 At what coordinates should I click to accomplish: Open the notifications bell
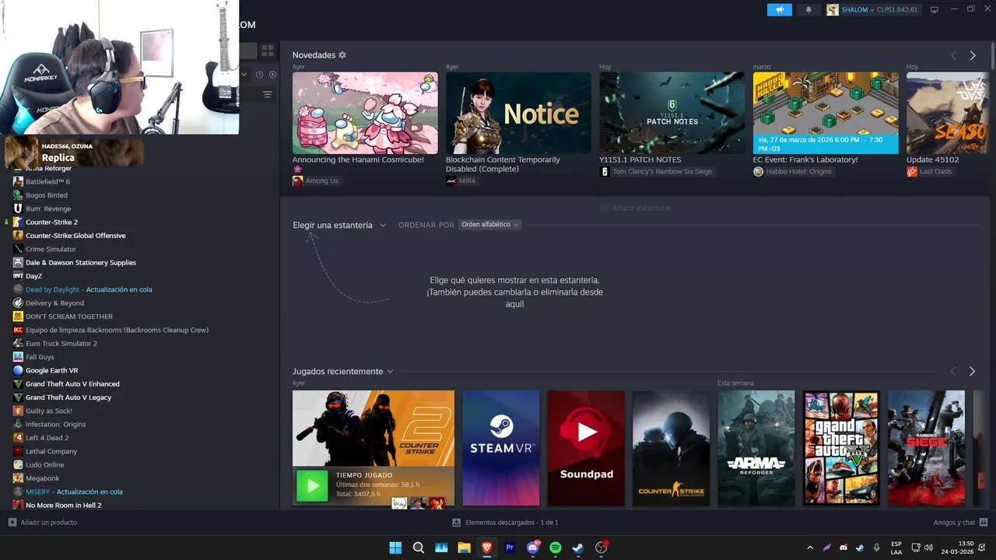click(x=808, y=9)
